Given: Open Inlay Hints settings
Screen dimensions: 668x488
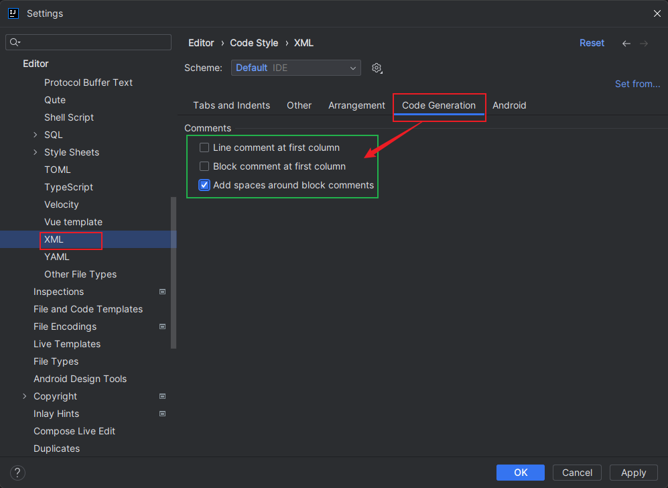Looking at the screenshot, I should coord(56,414).
